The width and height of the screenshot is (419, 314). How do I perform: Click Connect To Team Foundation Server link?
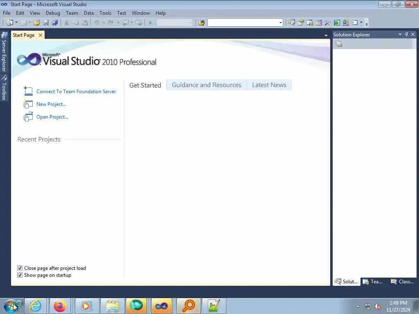(76, 91)
